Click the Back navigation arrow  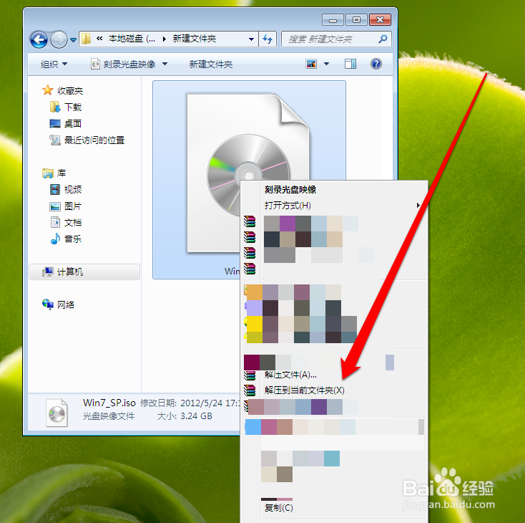coord(39,39)
